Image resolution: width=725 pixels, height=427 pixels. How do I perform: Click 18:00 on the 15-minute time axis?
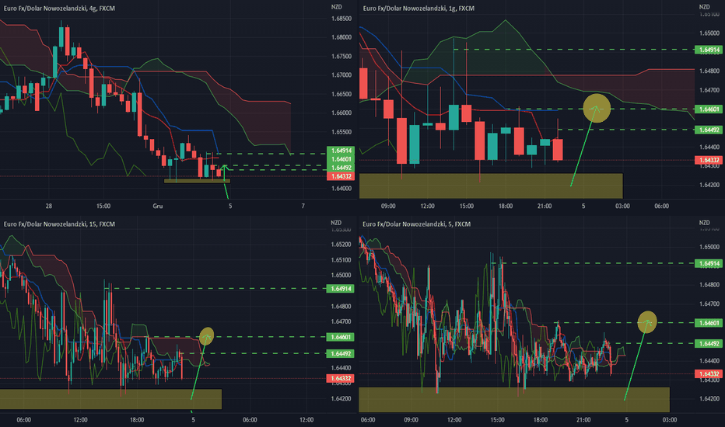137,420
